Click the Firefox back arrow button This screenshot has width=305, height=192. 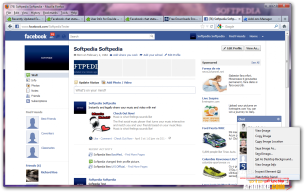pyautogui.click(x=10, y=26)
